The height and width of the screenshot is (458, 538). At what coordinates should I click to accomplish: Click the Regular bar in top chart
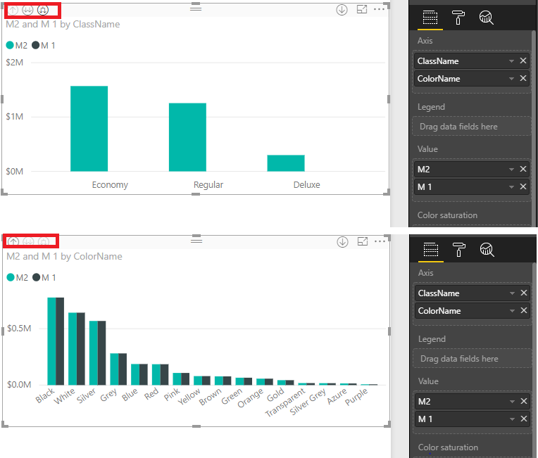pos(188,137)
